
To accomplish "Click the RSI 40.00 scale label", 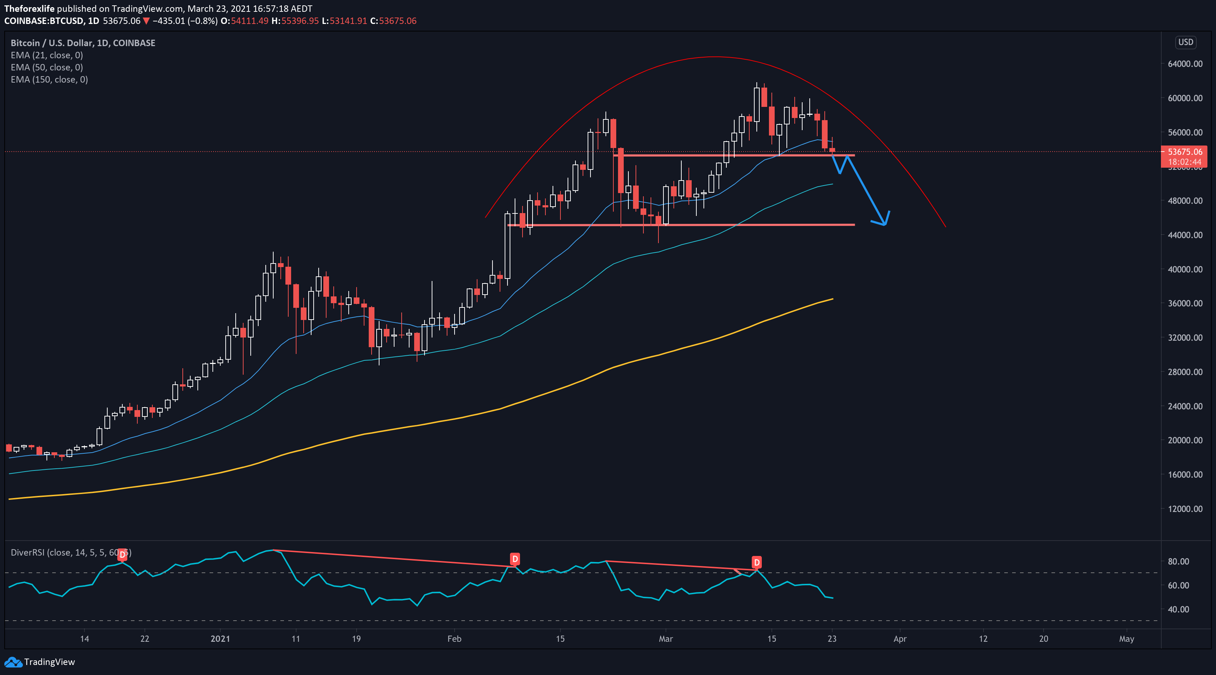I will click(x=1178, y=610).
